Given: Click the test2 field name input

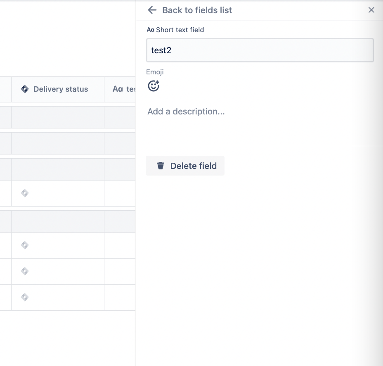Looking at the screenshot, I should pos(260,50).
